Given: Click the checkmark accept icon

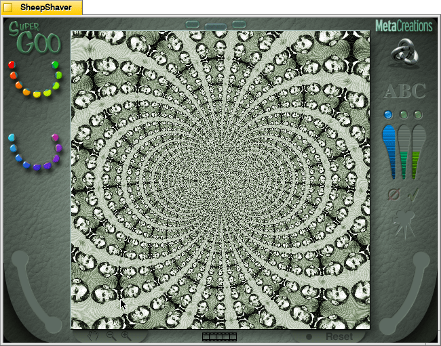Looking at the screenshot, I should click(413, 195).
